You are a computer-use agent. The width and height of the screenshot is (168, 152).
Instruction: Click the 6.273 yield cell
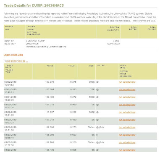coord(73,127)
